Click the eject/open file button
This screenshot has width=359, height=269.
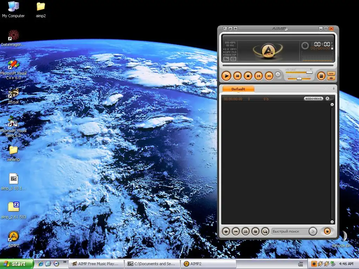point(278,74)
